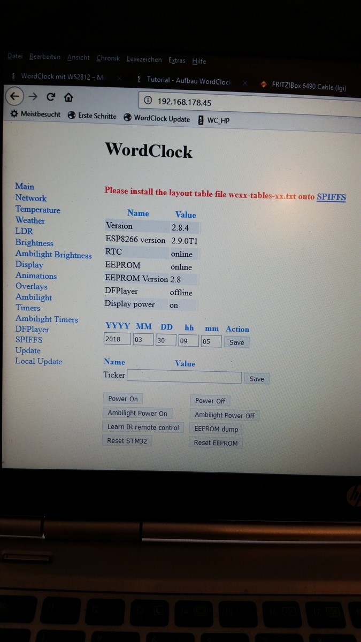Open the Animations link
The width and height of the screenshot is (361, 642).
coord(36,276)
